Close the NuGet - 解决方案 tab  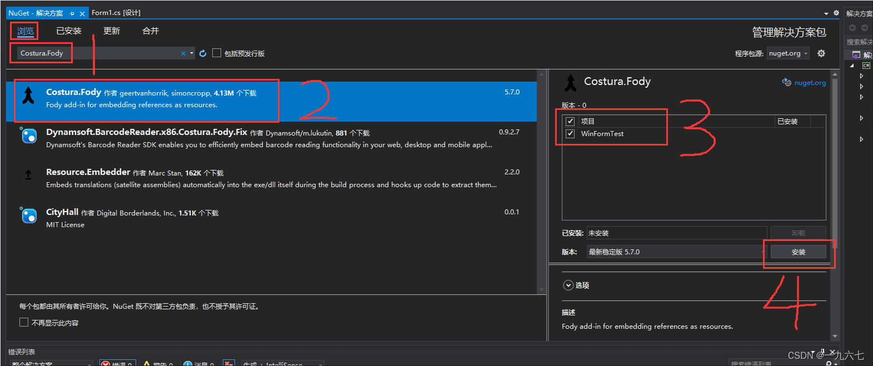[x=82, y=13]
